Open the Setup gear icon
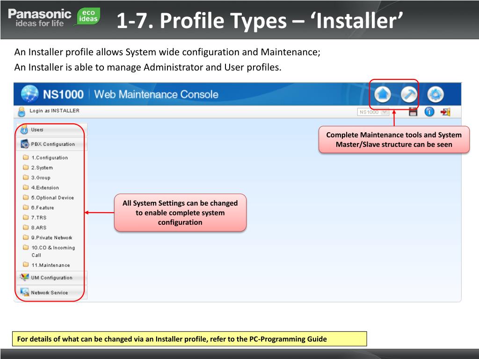This screenshot has height=359, width=479. coord(435,94)
